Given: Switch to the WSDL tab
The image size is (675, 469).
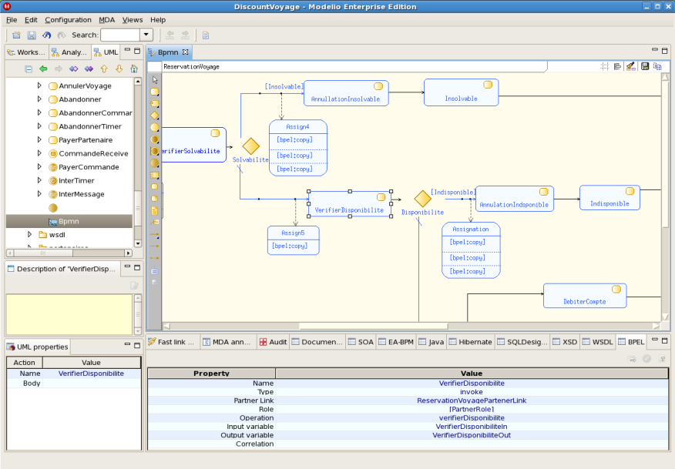Looking at the screenshot, I should pyautogui.click(x=597, y=342).
